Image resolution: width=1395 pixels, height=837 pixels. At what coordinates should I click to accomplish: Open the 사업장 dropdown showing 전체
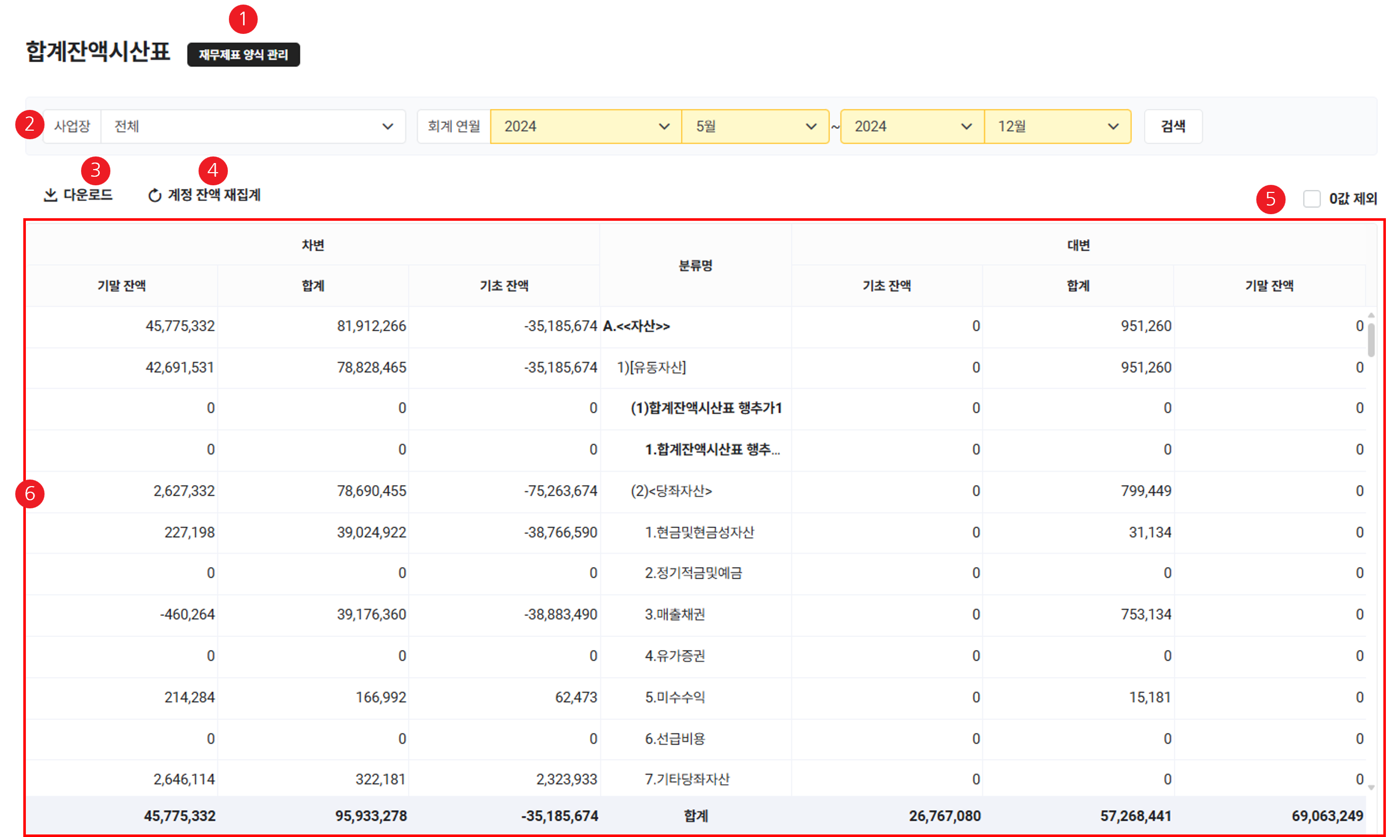click(x=253, y=127)
